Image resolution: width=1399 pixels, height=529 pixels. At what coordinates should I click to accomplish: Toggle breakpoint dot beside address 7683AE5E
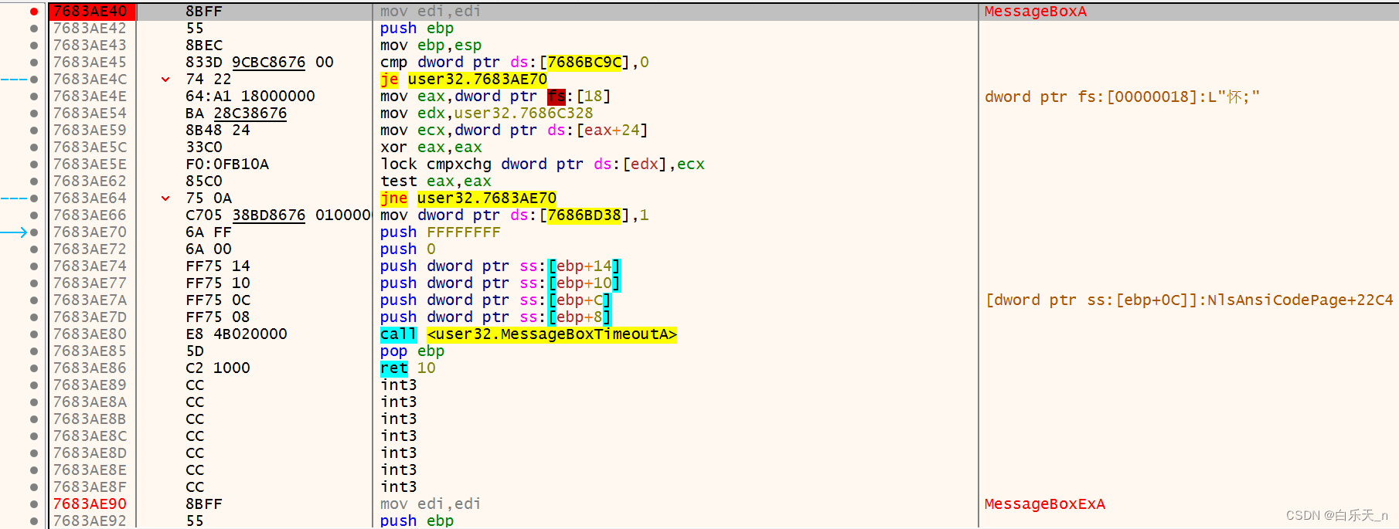tap(34, 164)
